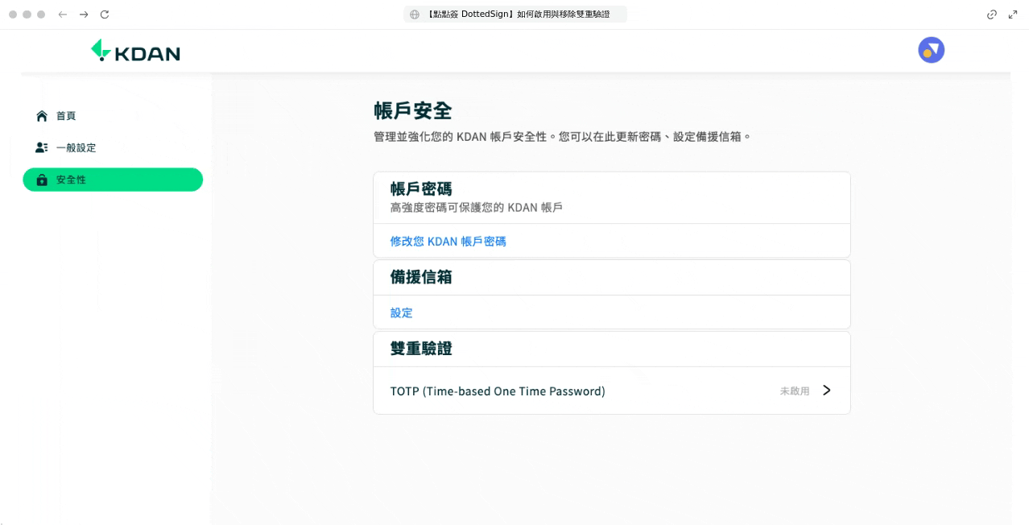Click 修改您 KDAN 帳戶密碼 link
Image resolution: width=1029 pixels, height=525 pixels.
(448, 241)
